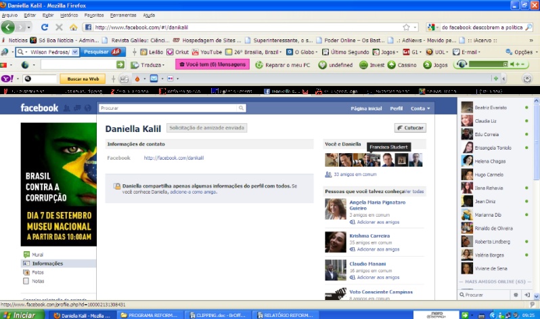Click the facebook logo
Viewport: 540px width, 319px height.
[39, 108]
